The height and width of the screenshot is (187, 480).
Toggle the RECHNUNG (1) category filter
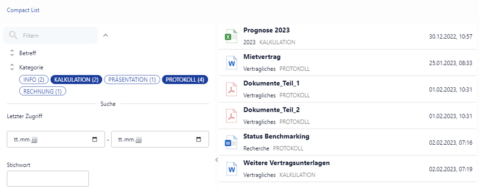click(x=43, y=91)
